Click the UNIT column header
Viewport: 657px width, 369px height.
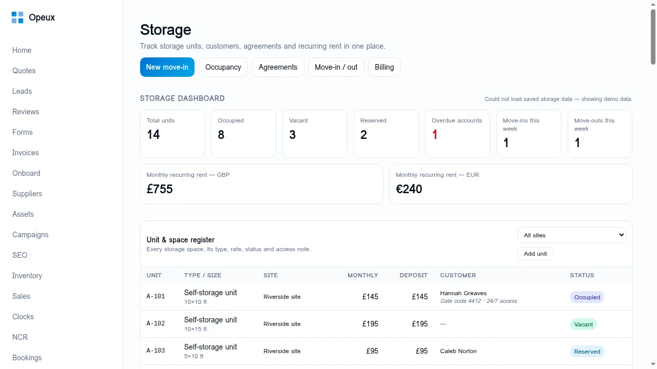click(x=154, y=275)
